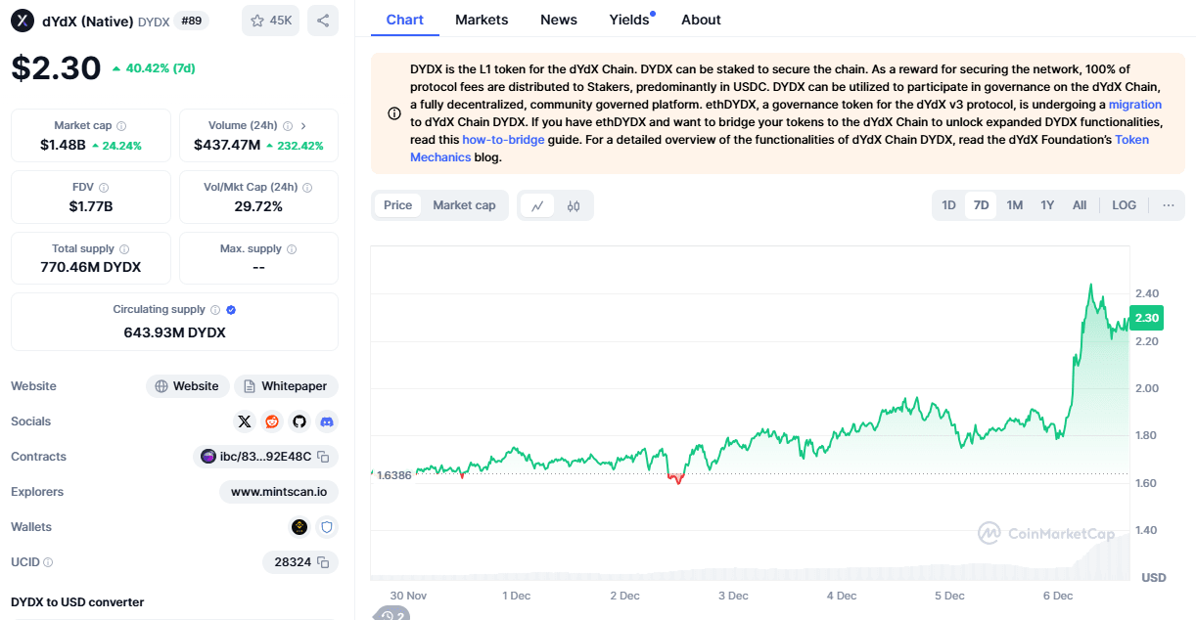Viewport: 1196px width, 620px height.
Task: Toggle chart to Market cap view
Action: (464, 205)
